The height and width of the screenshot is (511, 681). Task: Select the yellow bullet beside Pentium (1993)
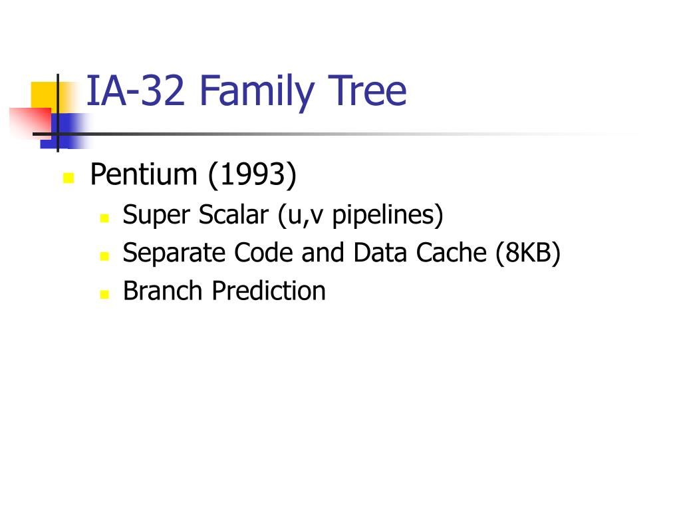(x=68, y=178)
